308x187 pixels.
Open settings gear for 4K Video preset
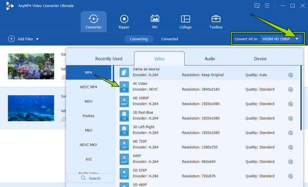click(x=291, y=89)
